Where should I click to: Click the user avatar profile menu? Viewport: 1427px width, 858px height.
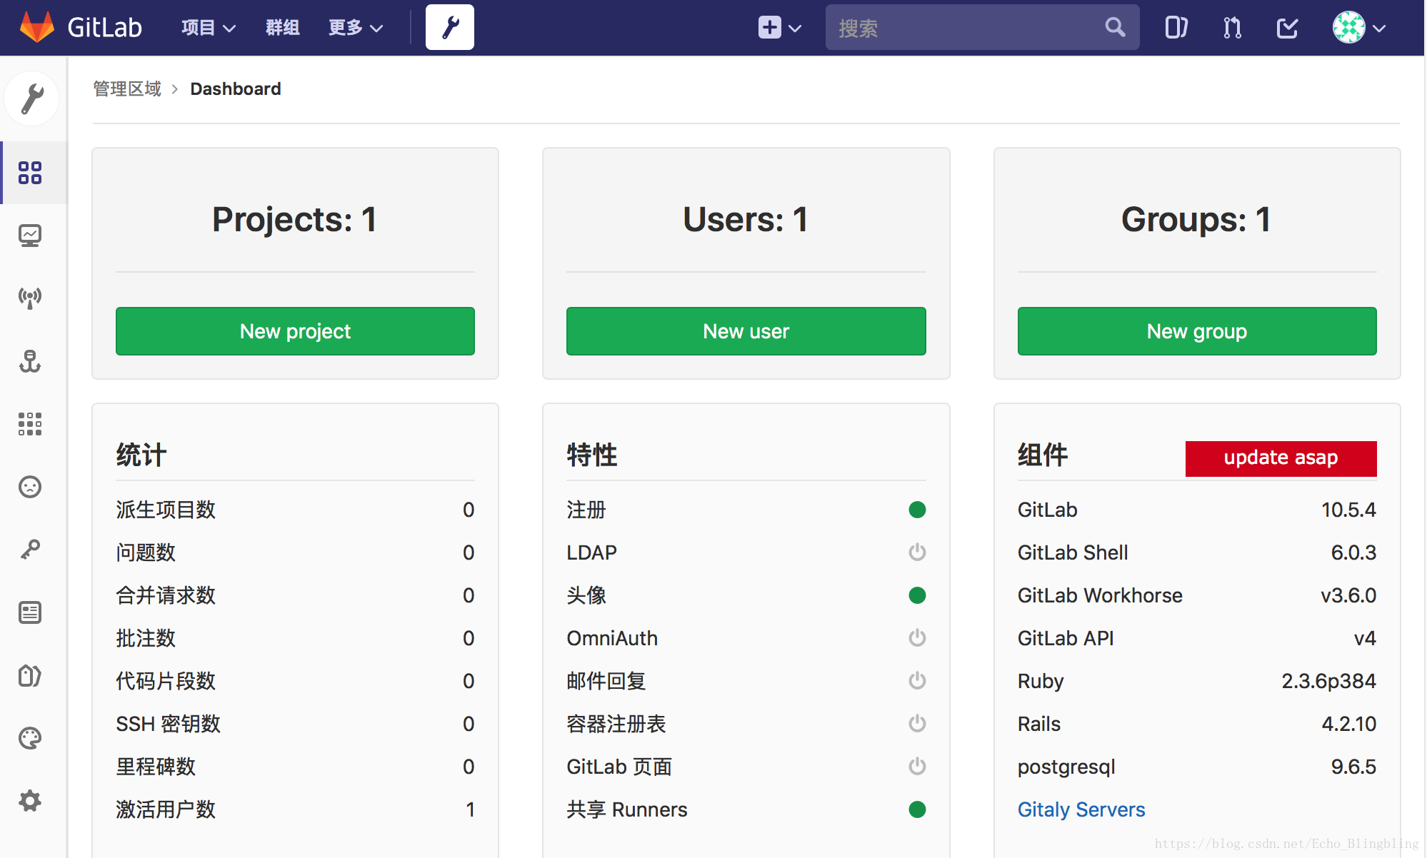(x=1350, y=28)
